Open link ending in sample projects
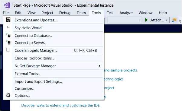 tap(120, 70)
